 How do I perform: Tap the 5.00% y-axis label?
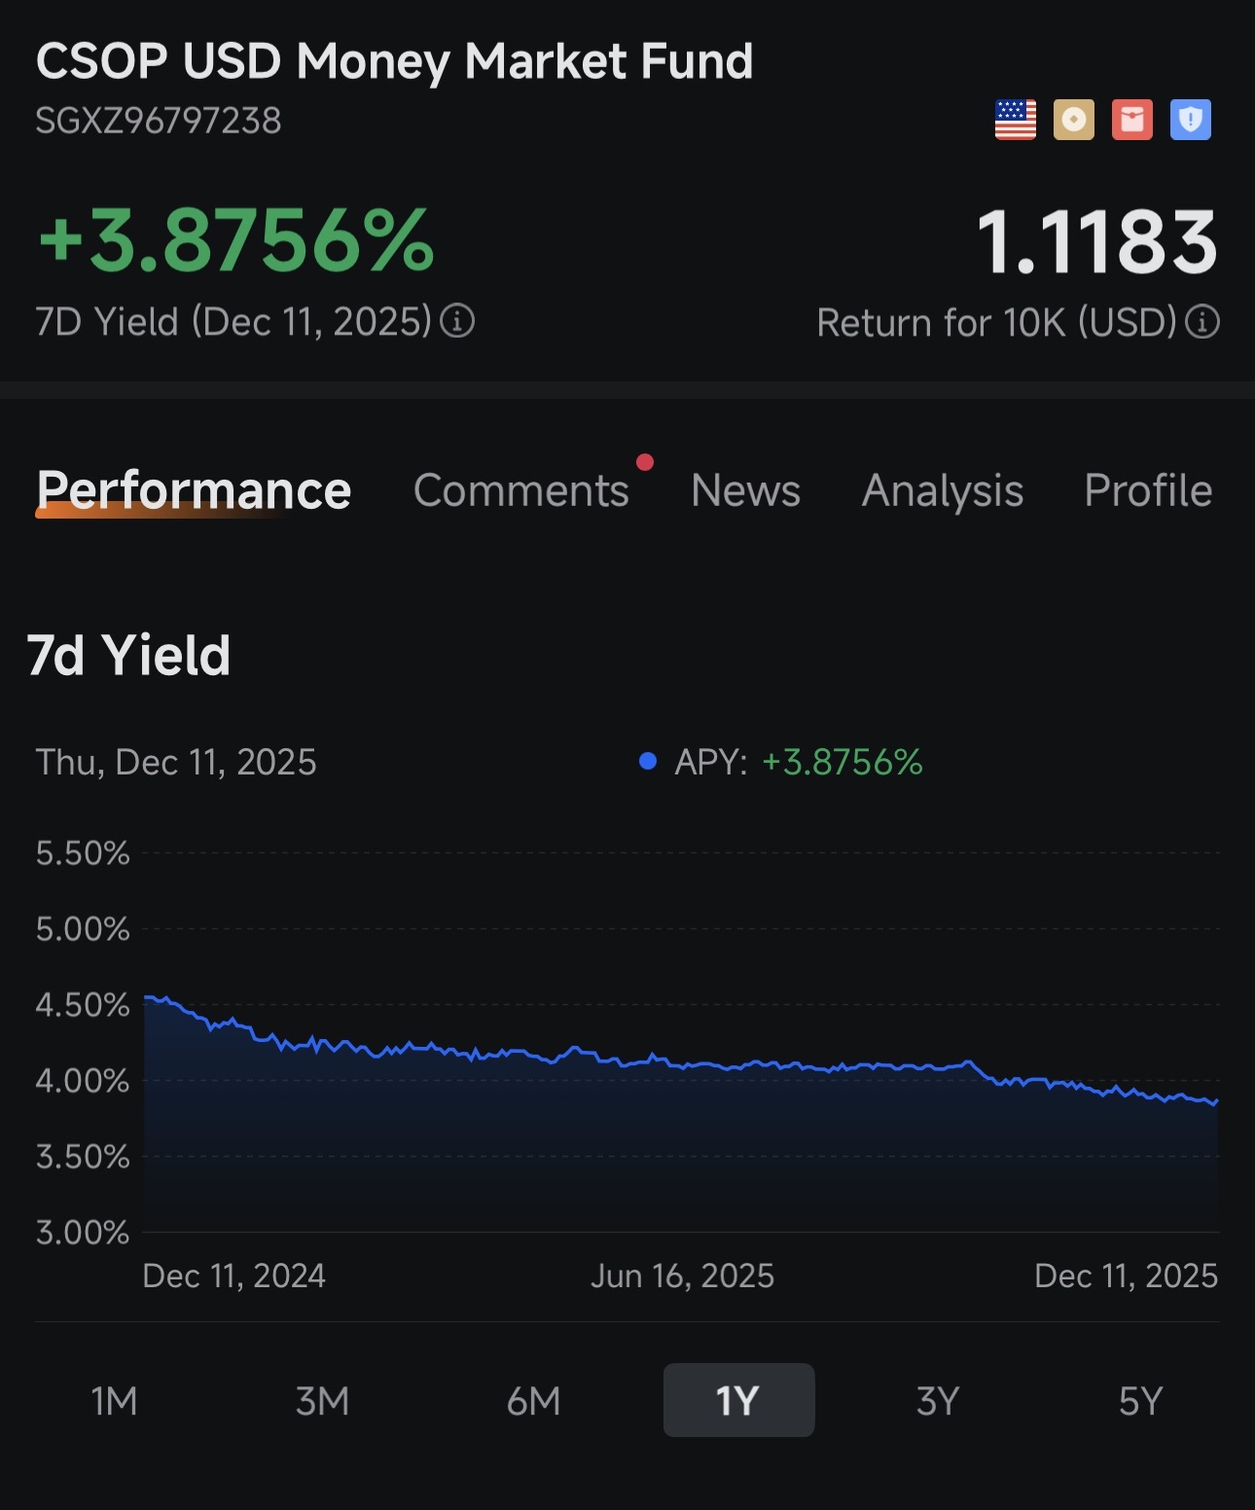tap(83, 929)
